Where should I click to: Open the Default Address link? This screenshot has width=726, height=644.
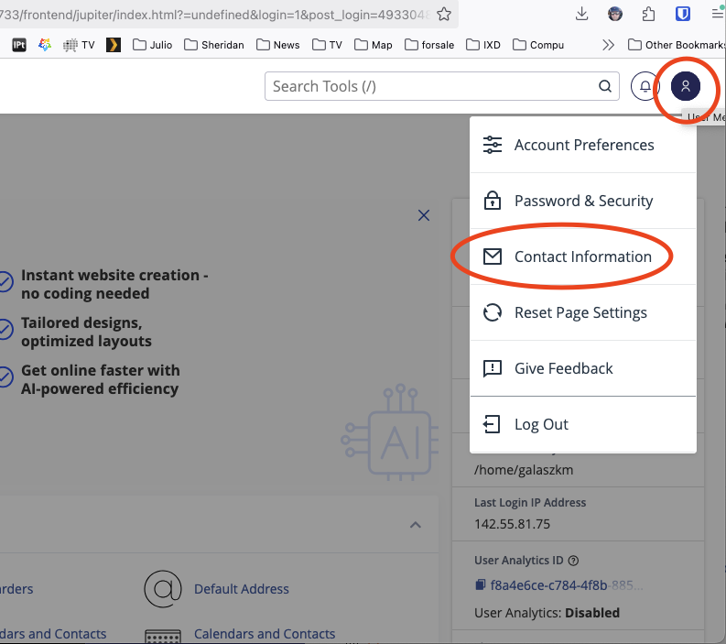(x=242, y=589)
